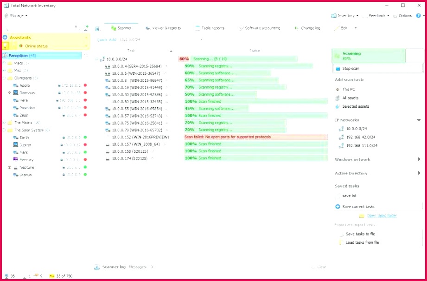This screenshot has width=427, height=281.
Task: Select the Hera computer icon
Action: coord(16,100)
